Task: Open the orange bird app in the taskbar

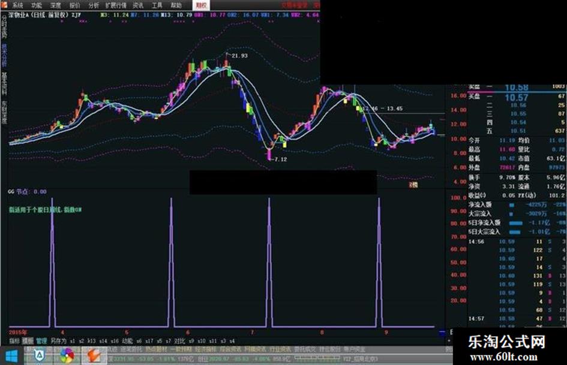Action: tap(93, 357)
